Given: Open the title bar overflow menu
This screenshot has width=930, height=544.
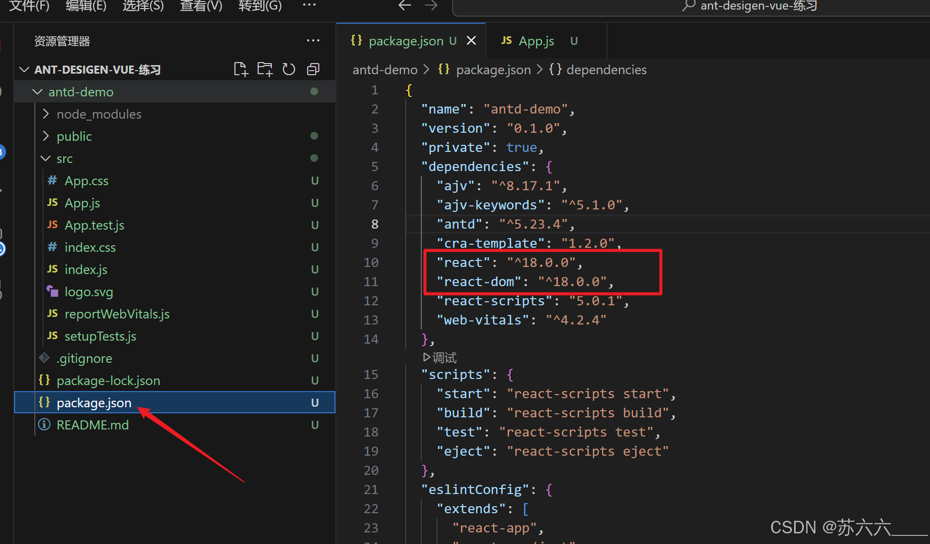Looking at the screenshot, I should tap(309, 6).
